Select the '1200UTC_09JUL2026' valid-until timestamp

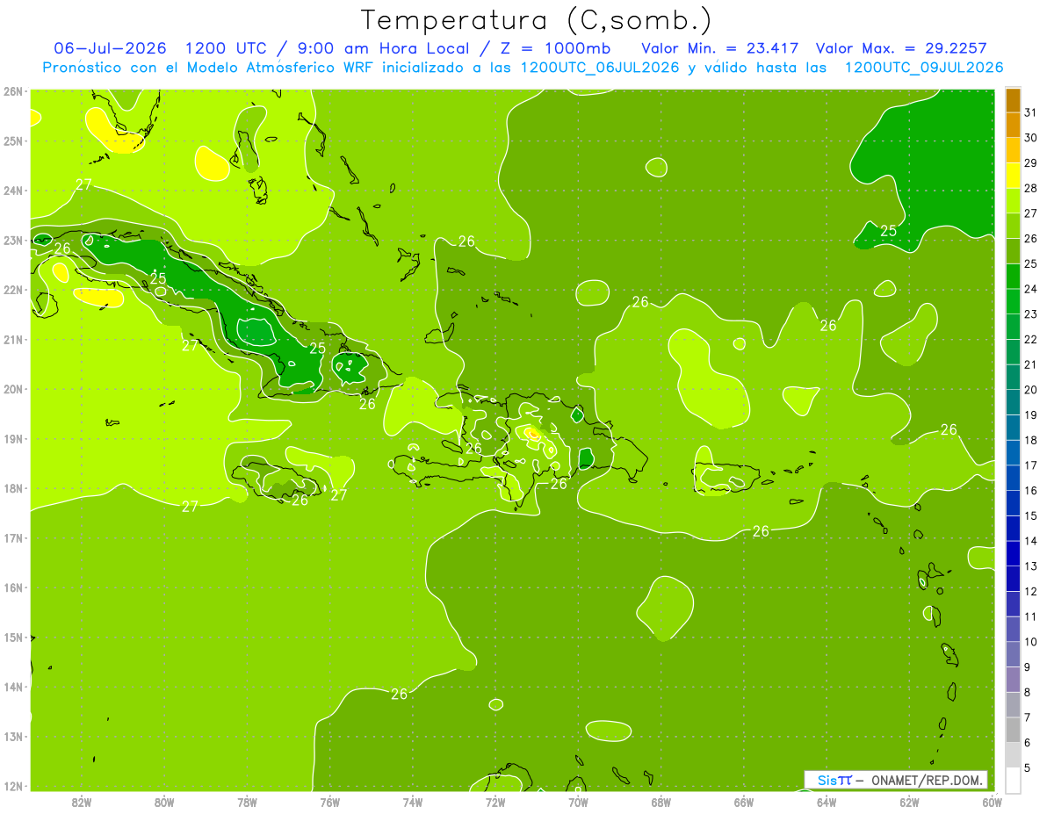click(x=924, y=68)
